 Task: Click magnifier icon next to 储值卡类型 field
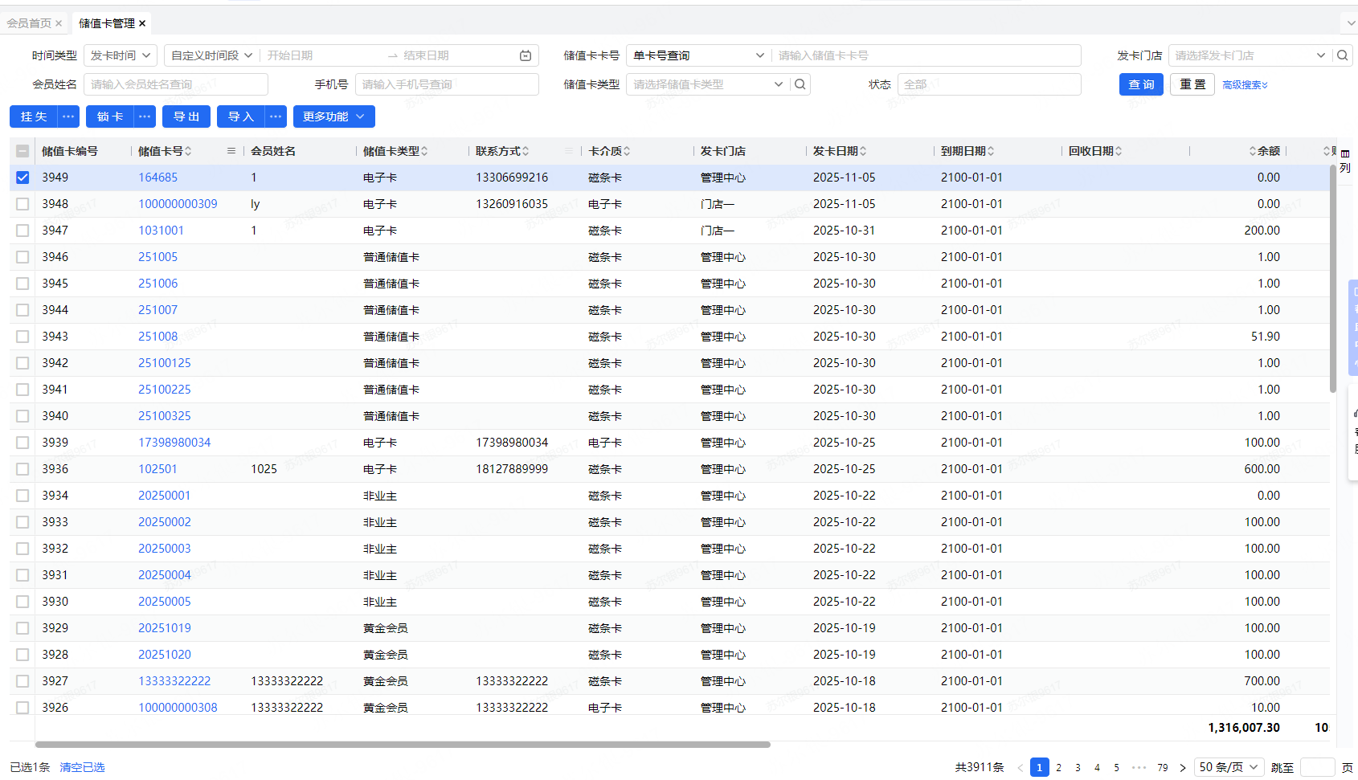[800, 84]
